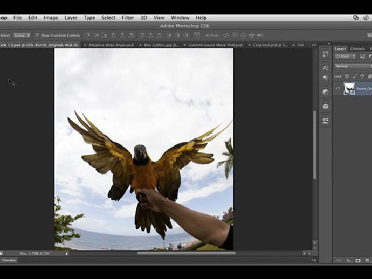
Task: Open status bar info arrow menu
Action: tap(67, 254)
